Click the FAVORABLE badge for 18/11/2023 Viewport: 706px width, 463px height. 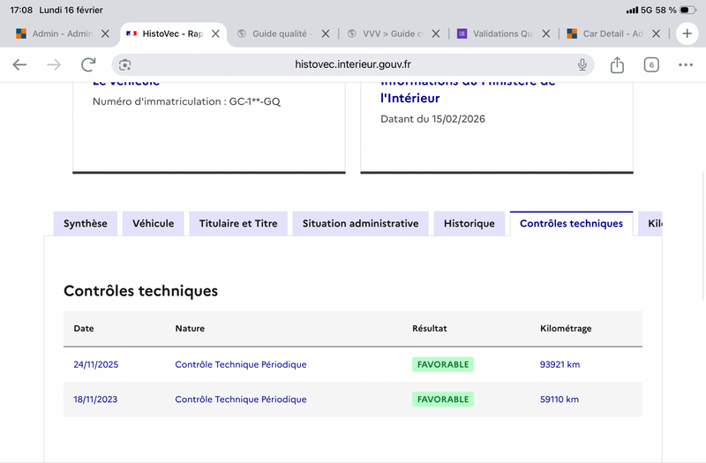(x=443, y=400)
